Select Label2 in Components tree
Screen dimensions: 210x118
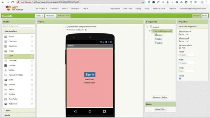coord(160,43)
